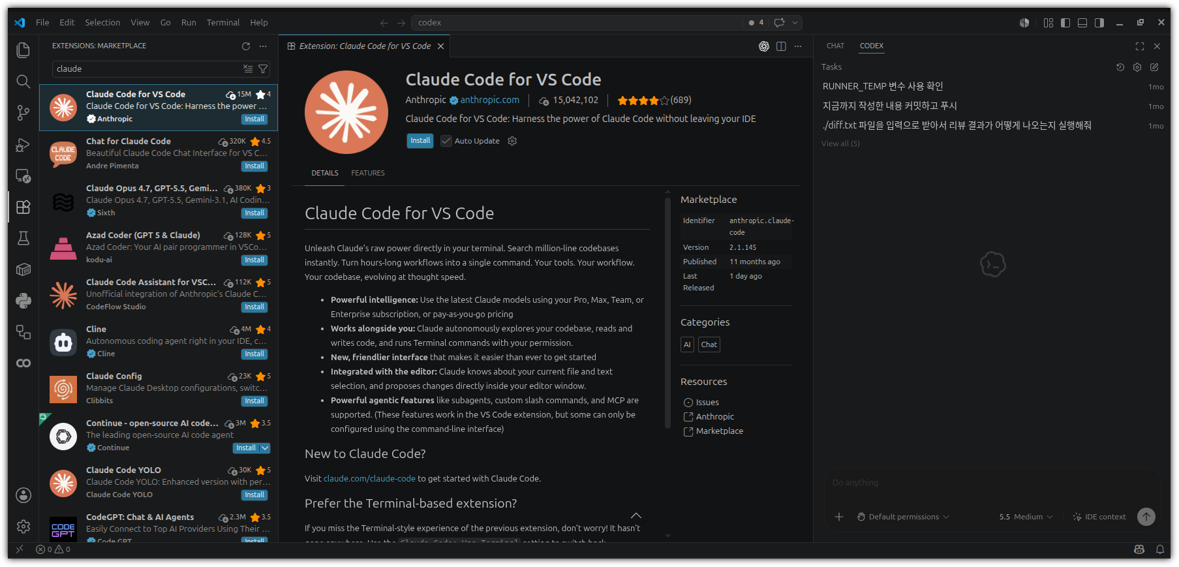Click the command center search box showing codex
Screen dimensions: 1179x567
point(577,23)
